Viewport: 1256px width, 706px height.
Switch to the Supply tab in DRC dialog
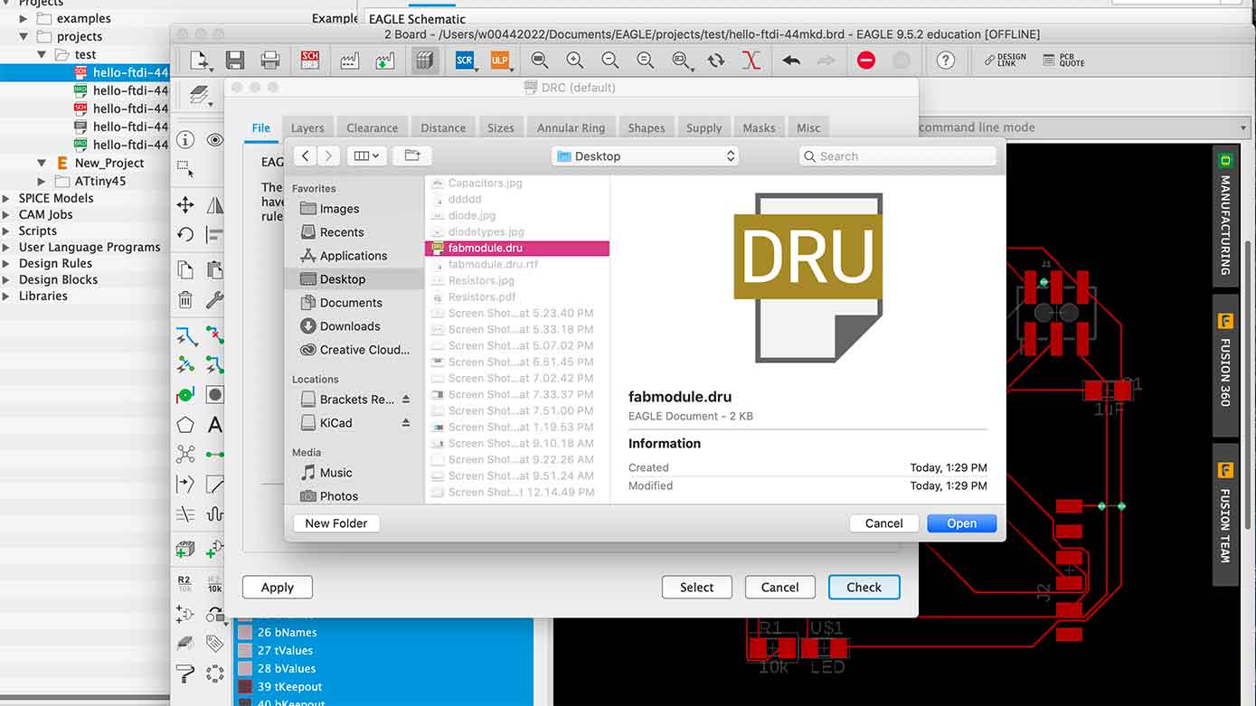[x=704, y=128]
